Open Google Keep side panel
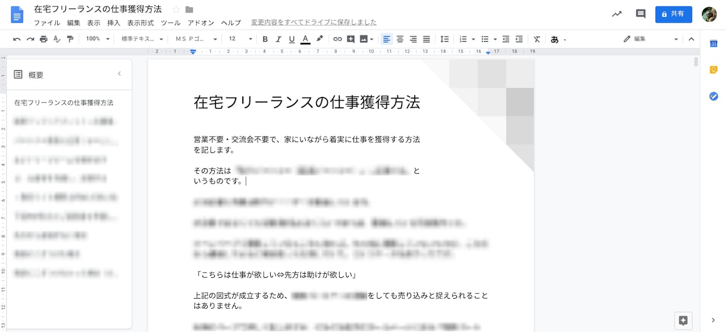 pyautogui.click(x=714, y=70)
